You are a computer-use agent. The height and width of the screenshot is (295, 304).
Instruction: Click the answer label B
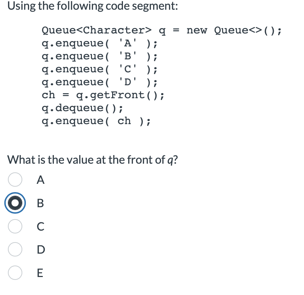[x=40, y=203]
